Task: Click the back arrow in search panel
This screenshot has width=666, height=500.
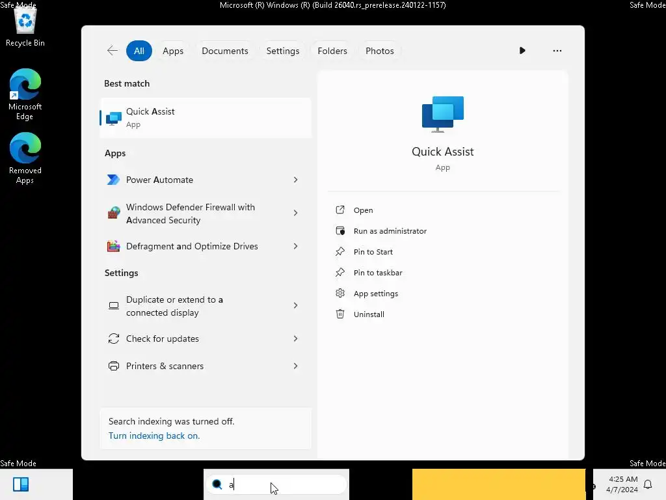Action: coord(112,51)
